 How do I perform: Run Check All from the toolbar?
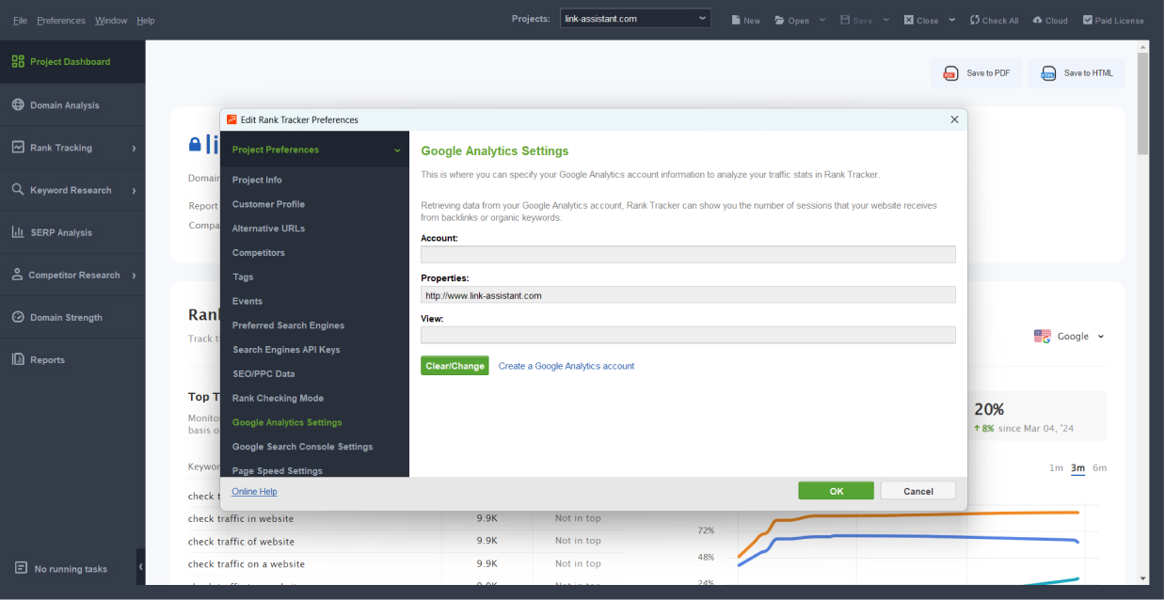(994, 20)
